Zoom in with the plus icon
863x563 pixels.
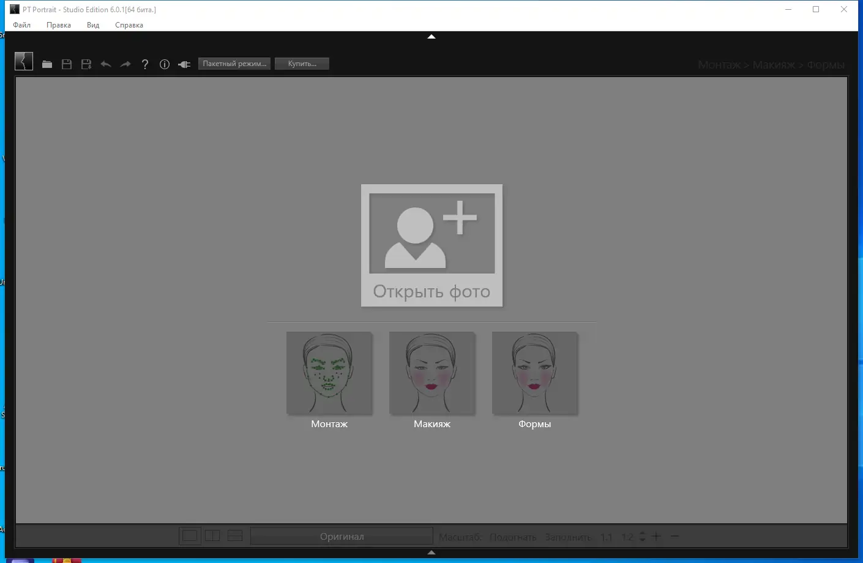click(x=656, y=536)
